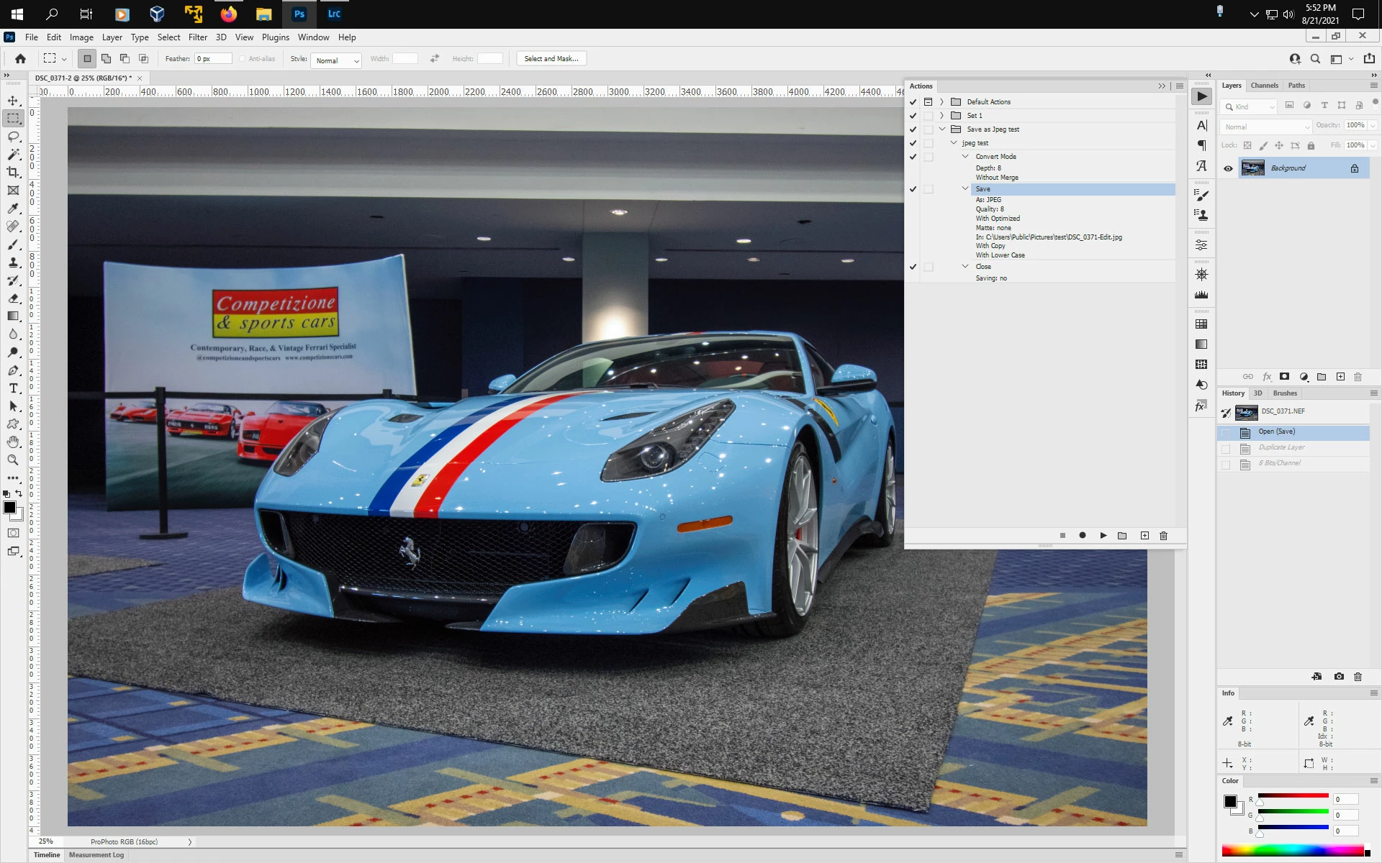Select the Duplicate Layer history state
Screen dimensions: 1382x863
[1281, 447]
